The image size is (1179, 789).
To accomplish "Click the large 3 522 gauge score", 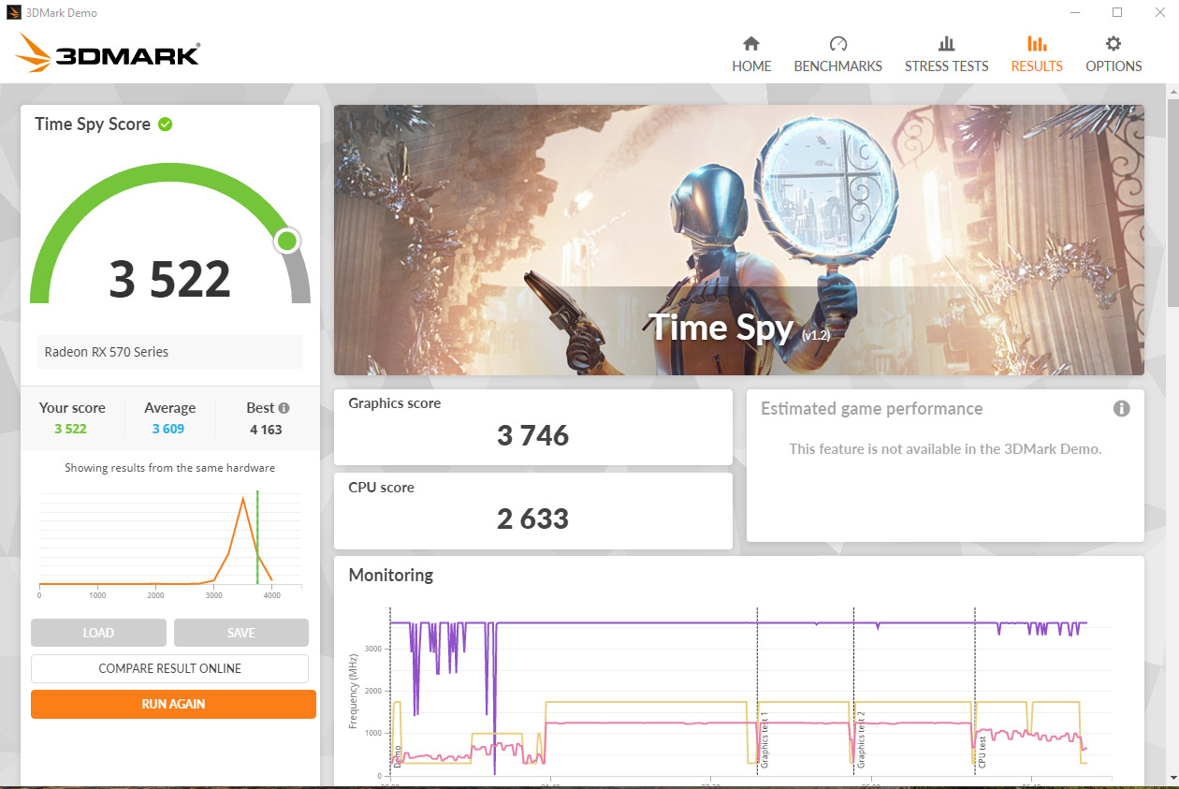I will pyautogui.click(x=169, y=279).
